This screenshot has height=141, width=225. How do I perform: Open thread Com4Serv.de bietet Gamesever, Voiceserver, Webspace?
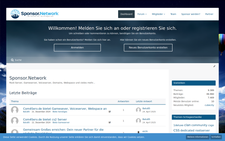65,109
